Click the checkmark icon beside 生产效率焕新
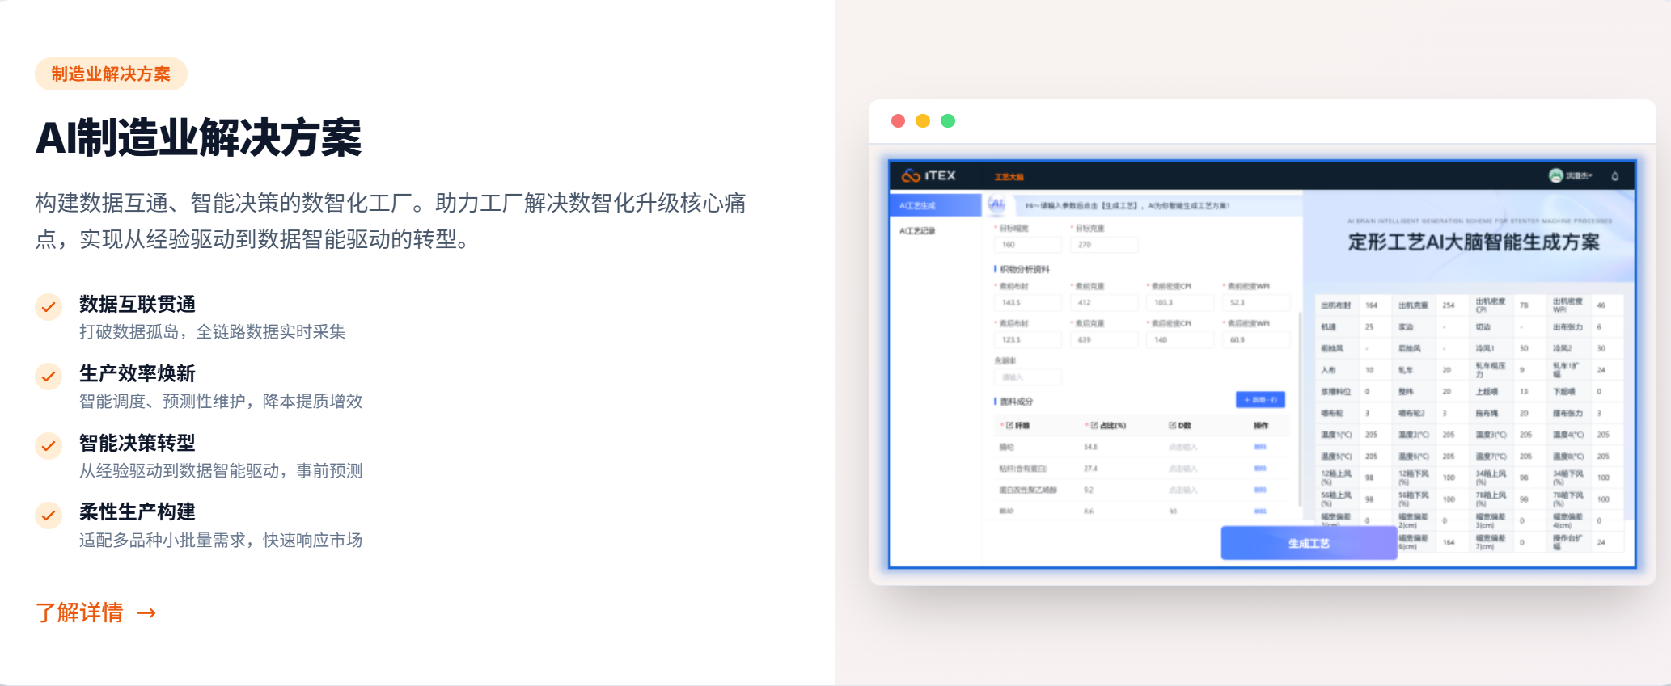This screenshot has width=1671, height=686. coord(49,377)
